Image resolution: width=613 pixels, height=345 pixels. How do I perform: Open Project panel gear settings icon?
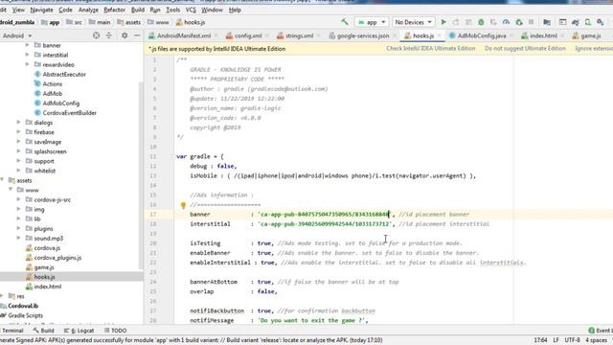click(125, 35)
